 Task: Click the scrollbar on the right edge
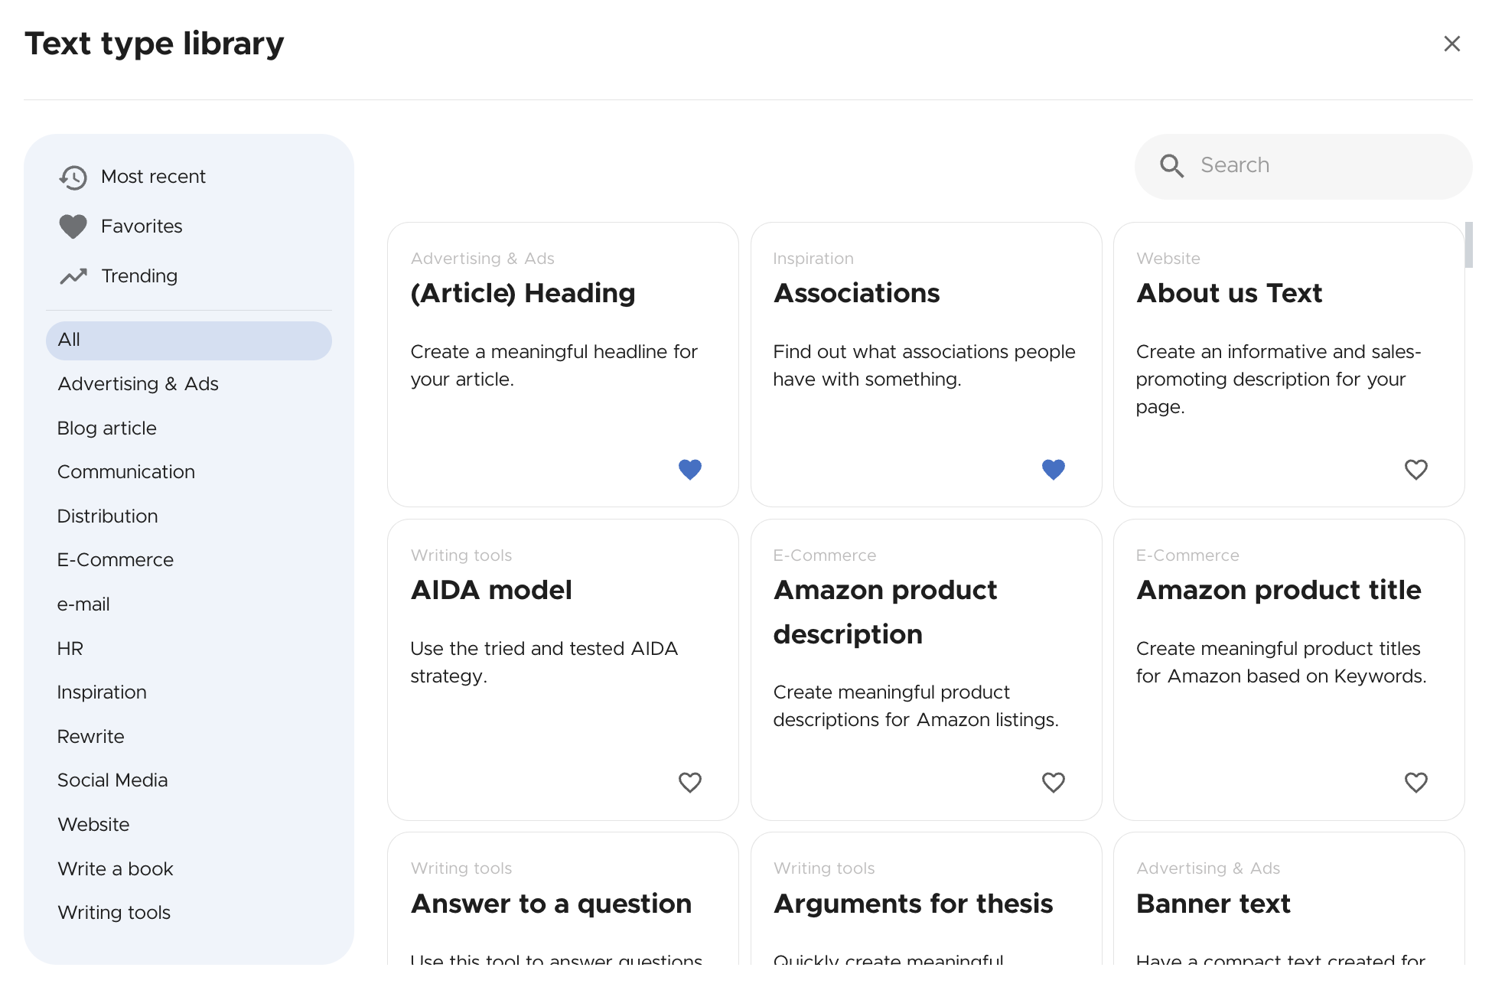pyautogui.click(x=1470, y=245)
